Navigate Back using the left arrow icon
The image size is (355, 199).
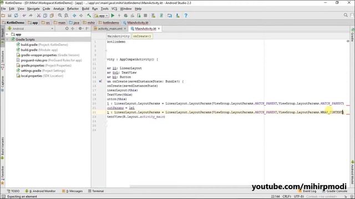tap(74, 15)
